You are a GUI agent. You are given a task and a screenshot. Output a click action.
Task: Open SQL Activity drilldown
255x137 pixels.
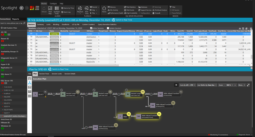pyautogui.click(x=113, y=10)
